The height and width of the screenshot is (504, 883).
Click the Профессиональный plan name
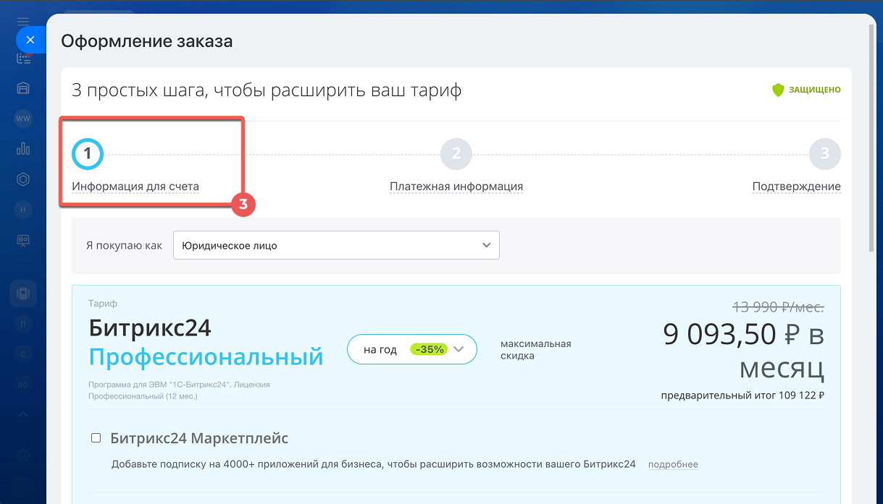point(206,356)
